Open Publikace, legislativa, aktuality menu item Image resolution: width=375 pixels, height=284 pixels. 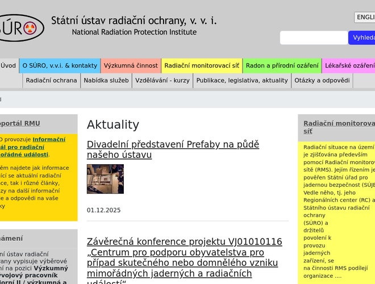pyautogui.click(x=242, y=81)
